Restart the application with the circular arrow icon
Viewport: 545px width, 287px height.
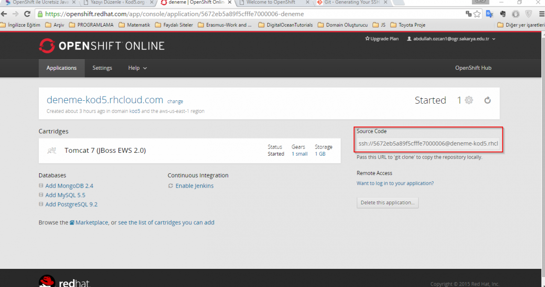[x=488, y=100]
